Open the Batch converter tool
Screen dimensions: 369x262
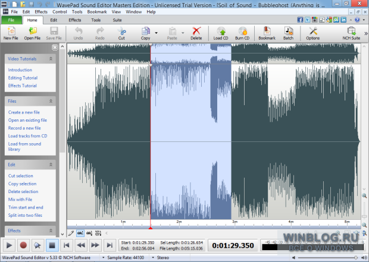(288, 33)
